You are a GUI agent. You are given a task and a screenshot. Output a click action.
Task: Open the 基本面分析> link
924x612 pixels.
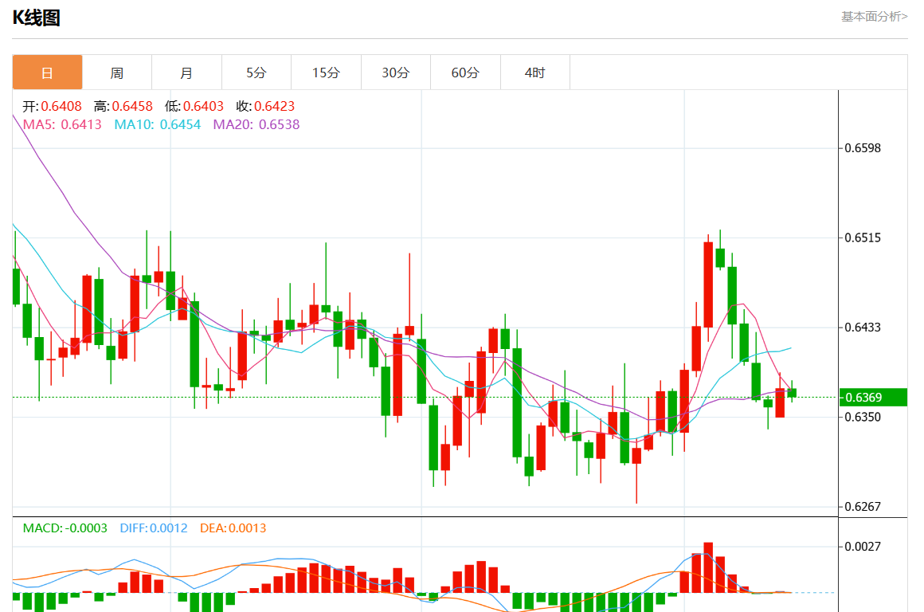874,17
